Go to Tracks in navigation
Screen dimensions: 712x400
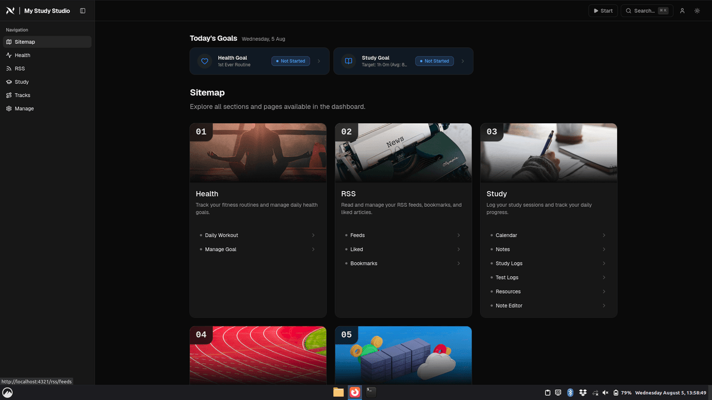(x=47, y=95)
